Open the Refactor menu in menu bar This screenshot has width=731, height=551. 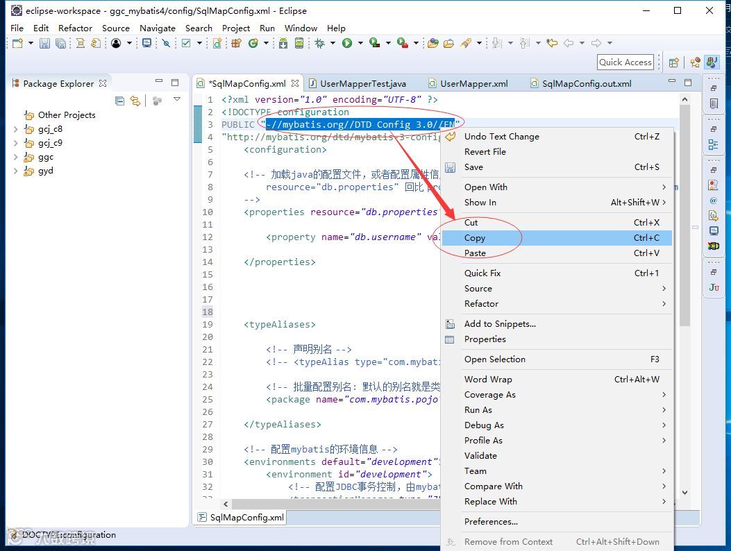pos(75,28)
